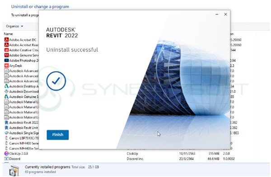271x177 pixels.
Task: Click Discord Inc. publisher cell
Action: 135,159
